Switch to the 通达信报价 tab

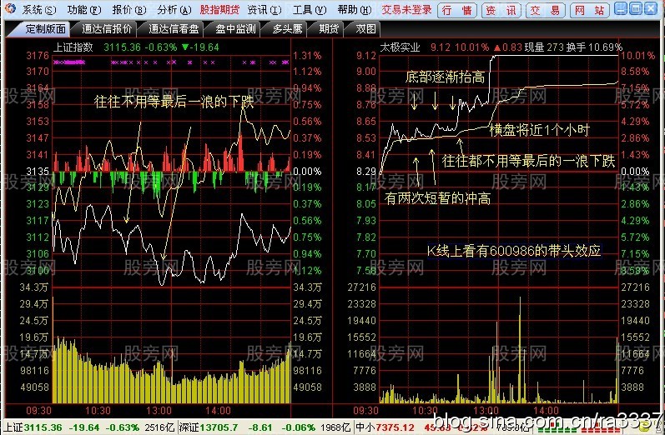(x=107, y=29)
